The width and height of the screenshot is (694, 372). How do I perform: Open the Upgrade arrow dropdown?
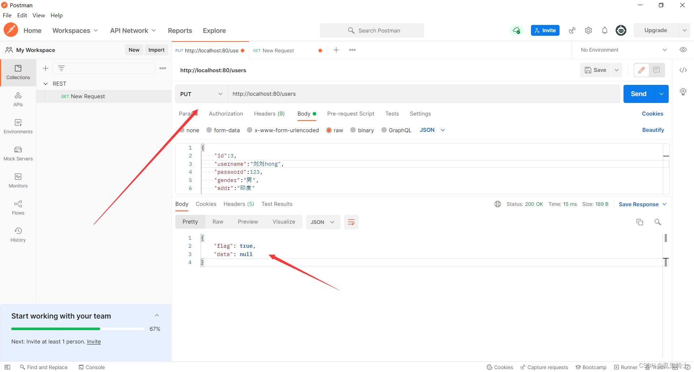684,30
